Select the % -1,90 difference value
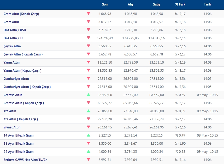Image resolution: width=224 pixels, height=164 pixels. click(x=180, y=144)
